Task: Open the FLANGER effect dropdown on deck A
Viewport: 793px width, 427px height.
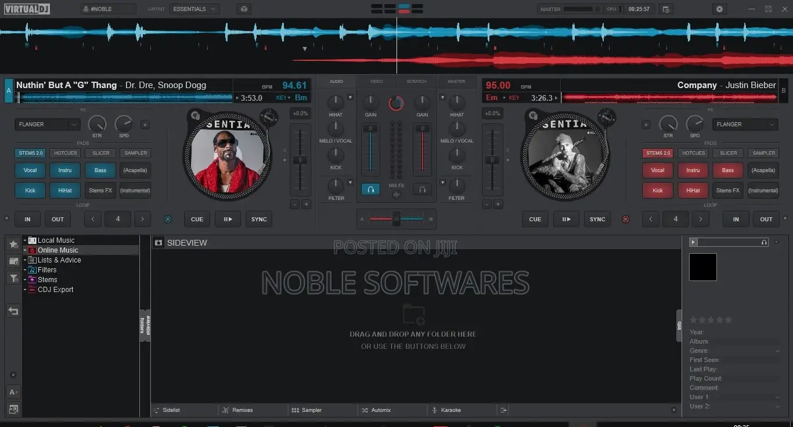Action: click(47, 124)
